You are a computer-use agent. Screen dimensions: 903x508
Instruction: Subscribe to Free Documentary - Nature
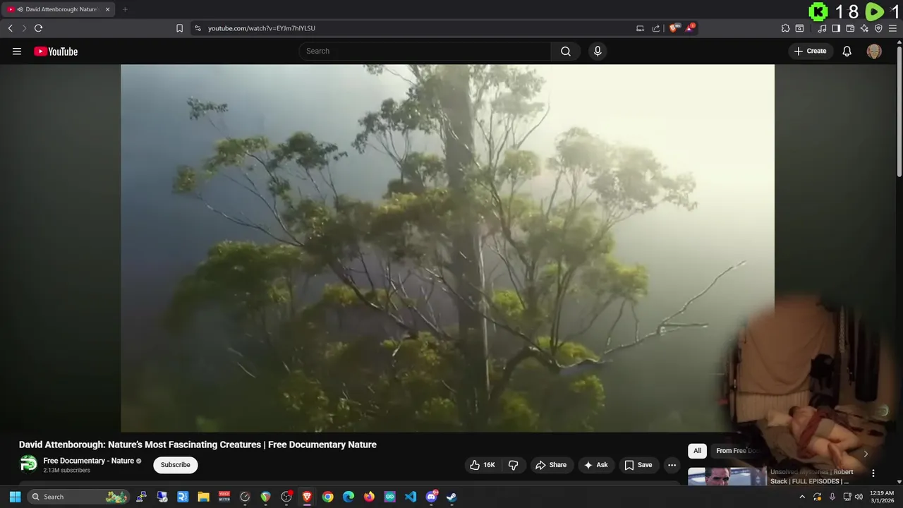tap(176, 465)
